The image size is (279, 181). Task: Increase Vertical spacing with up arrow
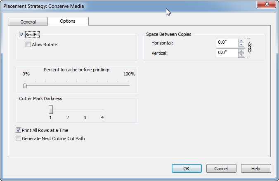(x=241, y=51)
